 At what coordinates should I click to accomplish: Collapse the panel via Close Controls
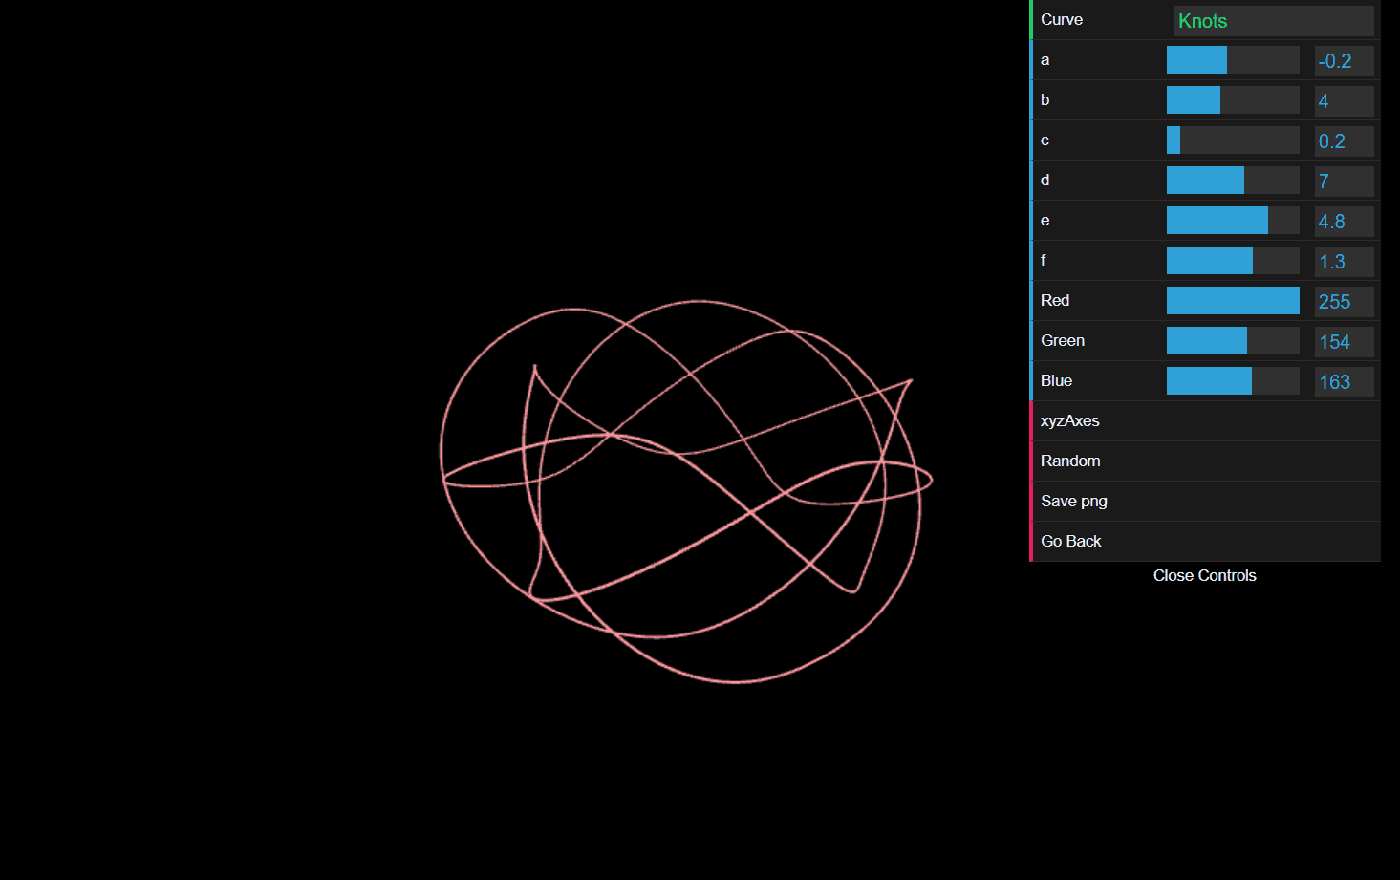[1204, 575]
